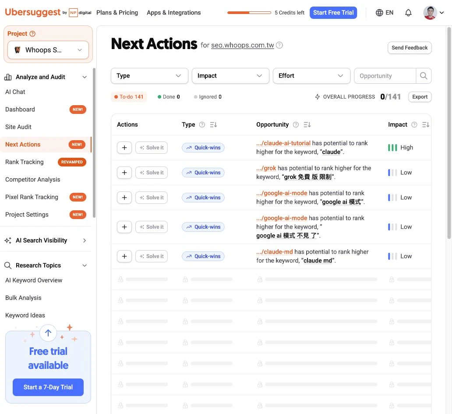This screenshot has width=452, height=414.
Task: Select the To-do 141 tab
Action: 129,97
